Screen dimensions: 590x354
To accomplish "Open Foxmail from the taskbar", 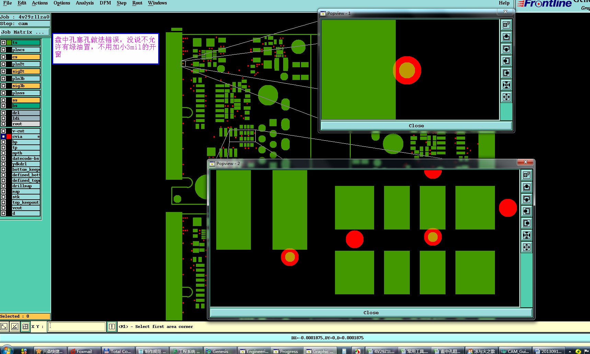I will pos(84,351).
